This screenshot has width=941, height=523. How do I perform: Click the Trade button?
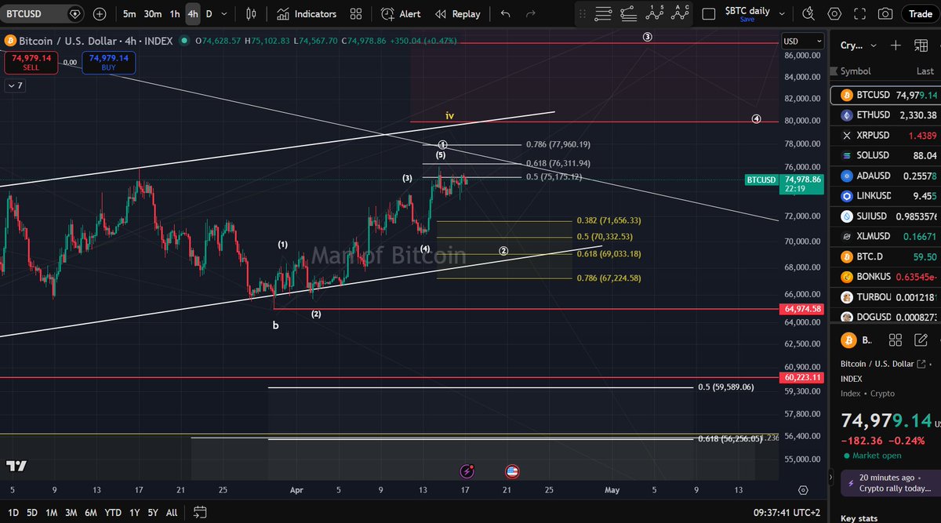920,14
